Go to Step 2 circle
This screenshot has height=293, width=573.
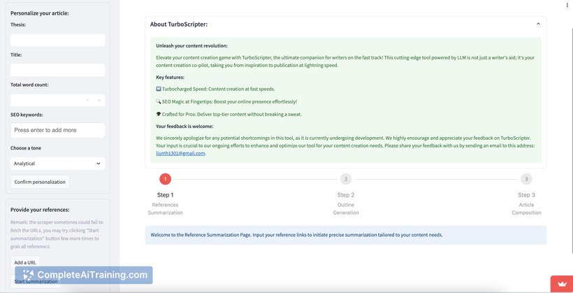(346, 179)
